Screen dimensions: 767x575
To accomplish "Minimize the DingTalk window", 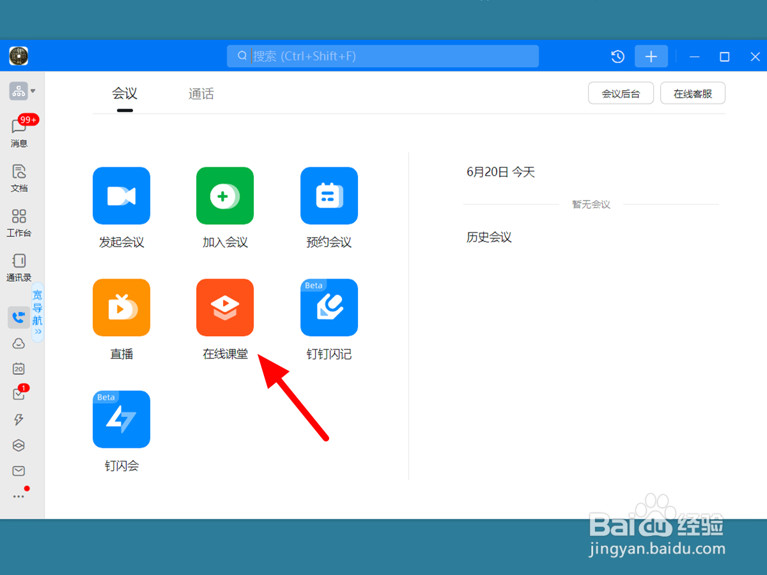I will point(695,56).
